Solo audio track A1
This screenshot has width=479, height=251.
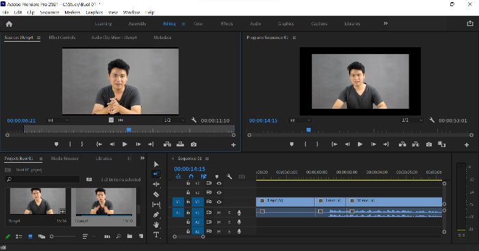click(x=229, y=213)
